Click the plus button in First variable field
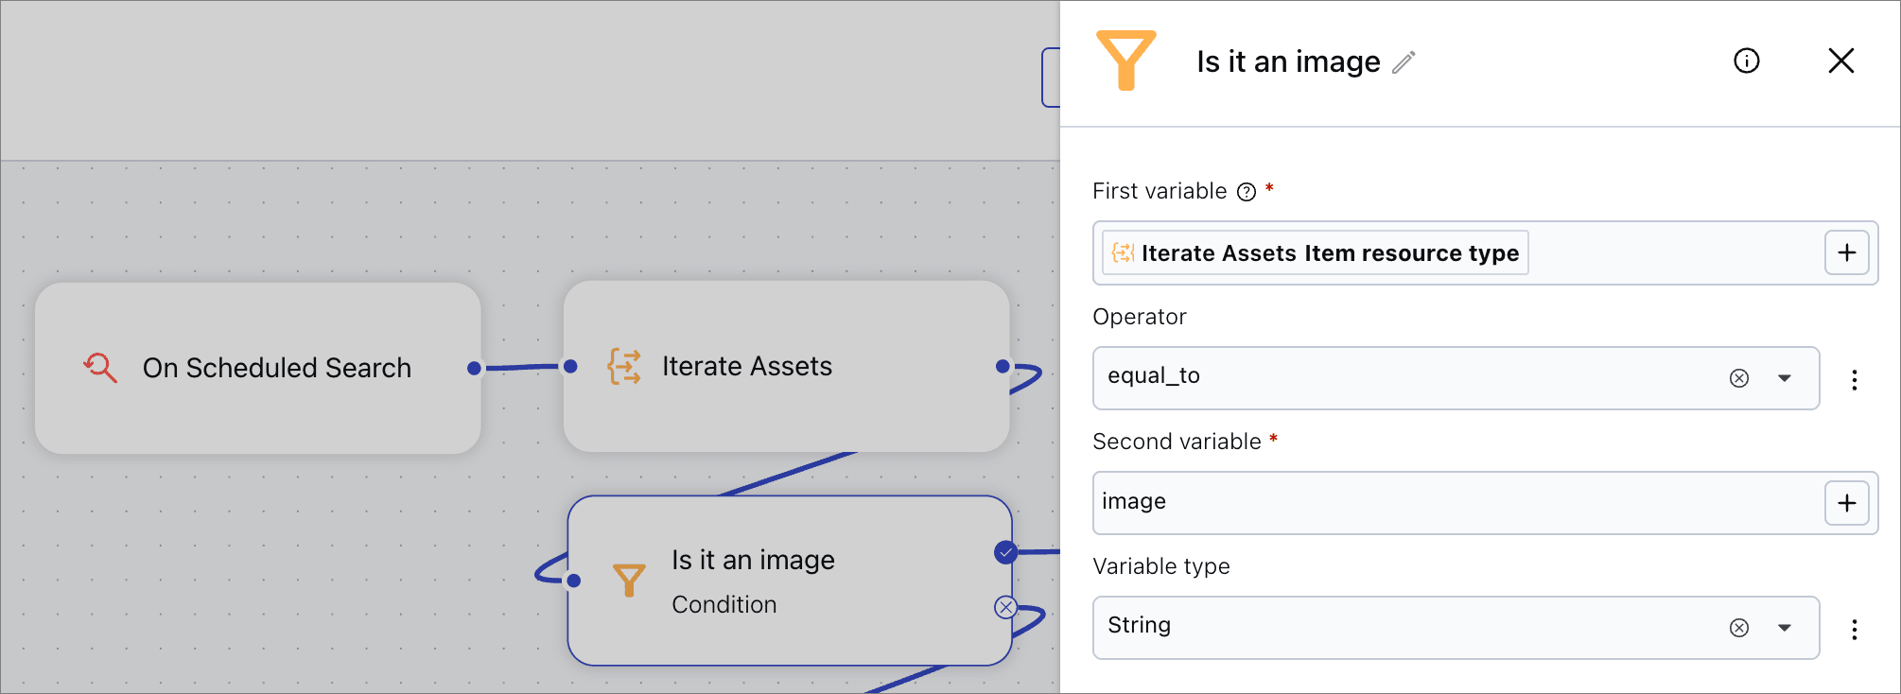 tap(1846, 253)
